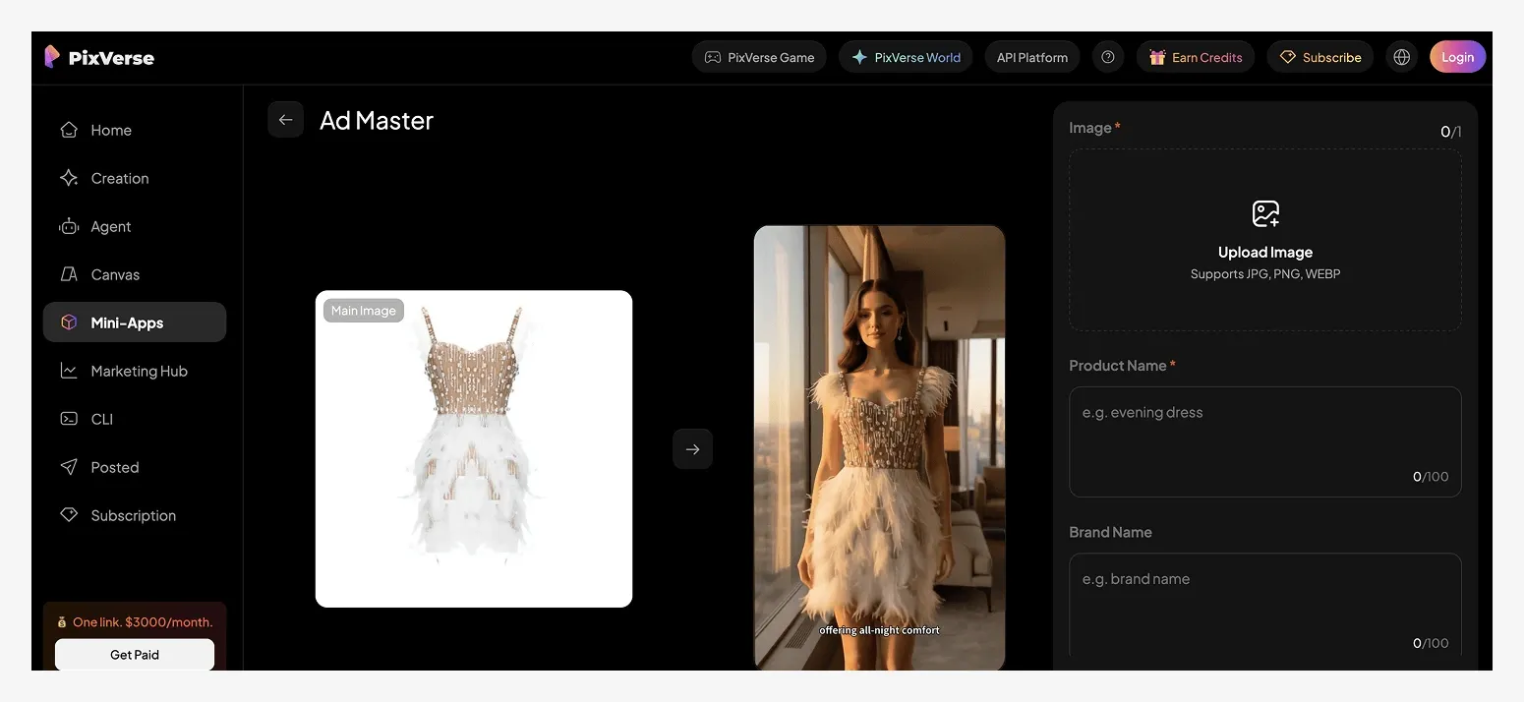This screenshot has height=702, width=1524.
Task: Click the 'offering all-night comfort' caption
Action: (879, 630)
